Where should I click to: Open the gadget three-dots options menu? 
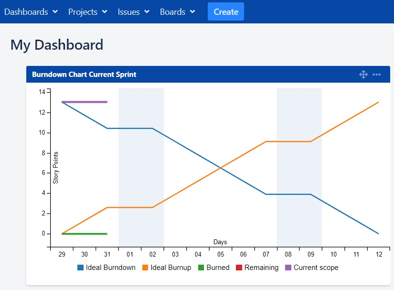pos(376,75)
